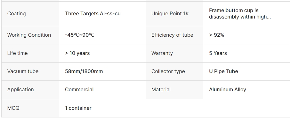Select the 58mm/1800mm tube size value
Image resolution: width=290 pixels, height=120 pixels.
[x=84, y=71]
